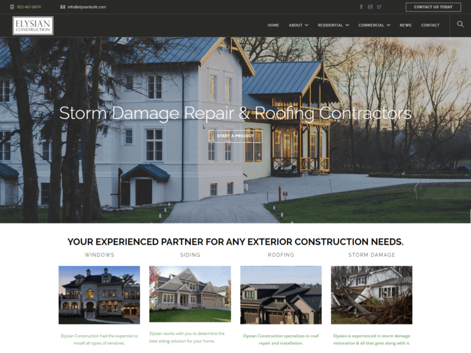The width and height of the screenshot is (471, 353).
Task: Open the Instagram social icon
Action: [370, 7]
